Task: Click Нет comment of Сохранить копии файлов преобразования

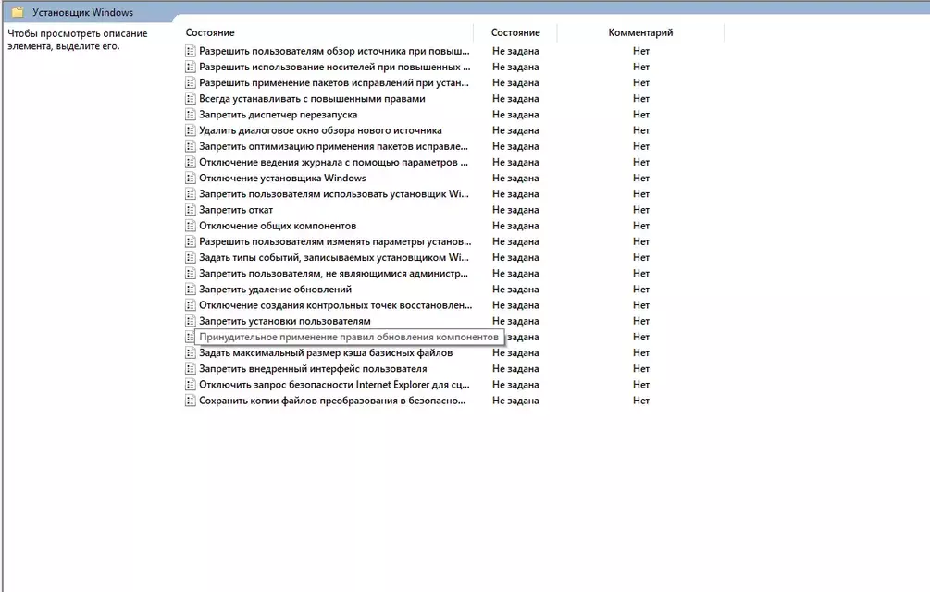Action: point(641,401)
